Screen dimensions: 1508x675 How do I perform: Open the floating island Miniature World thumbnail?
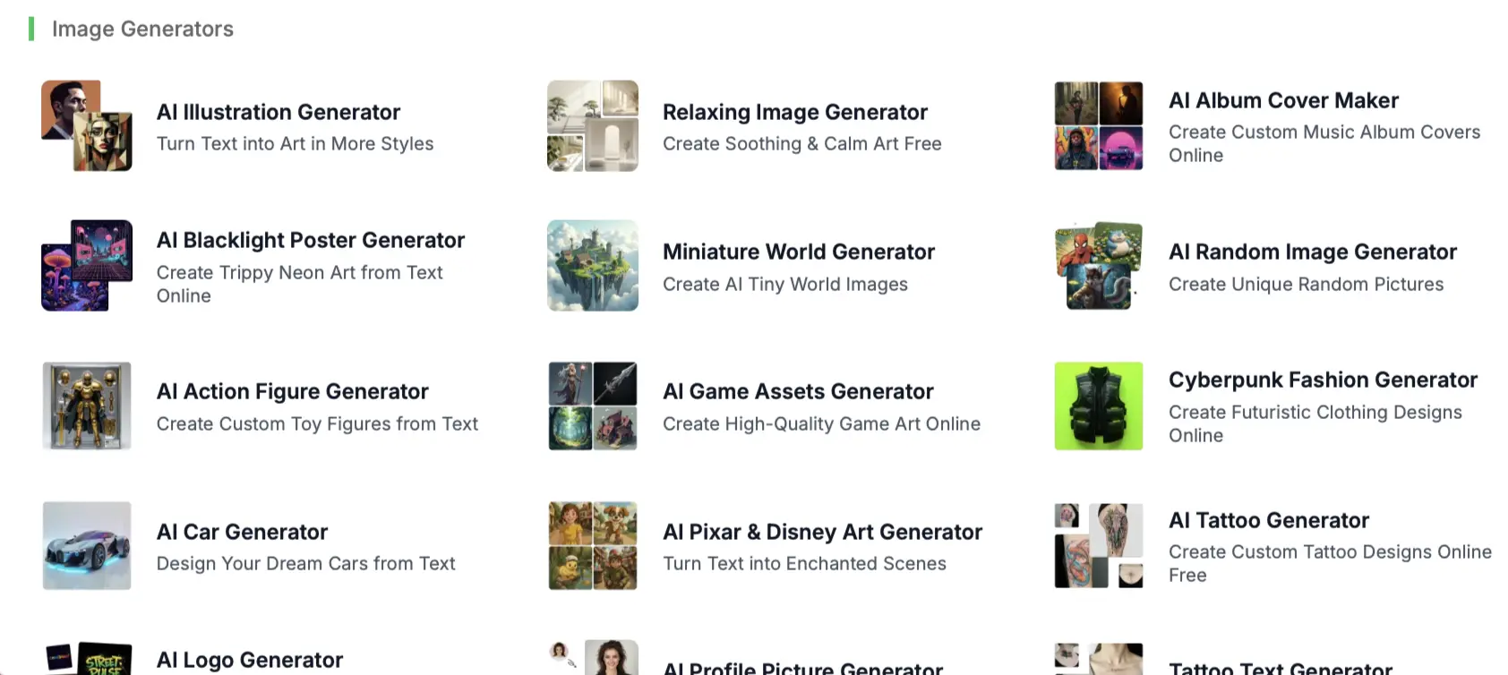593,266
